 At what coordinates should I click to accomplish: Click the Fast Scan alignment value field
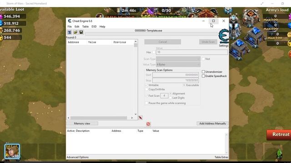[x=164, y=96]
